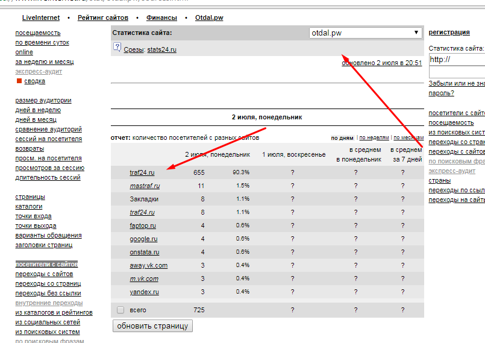Open the Рейтинг сайтов top menu link

coord(103,17)
